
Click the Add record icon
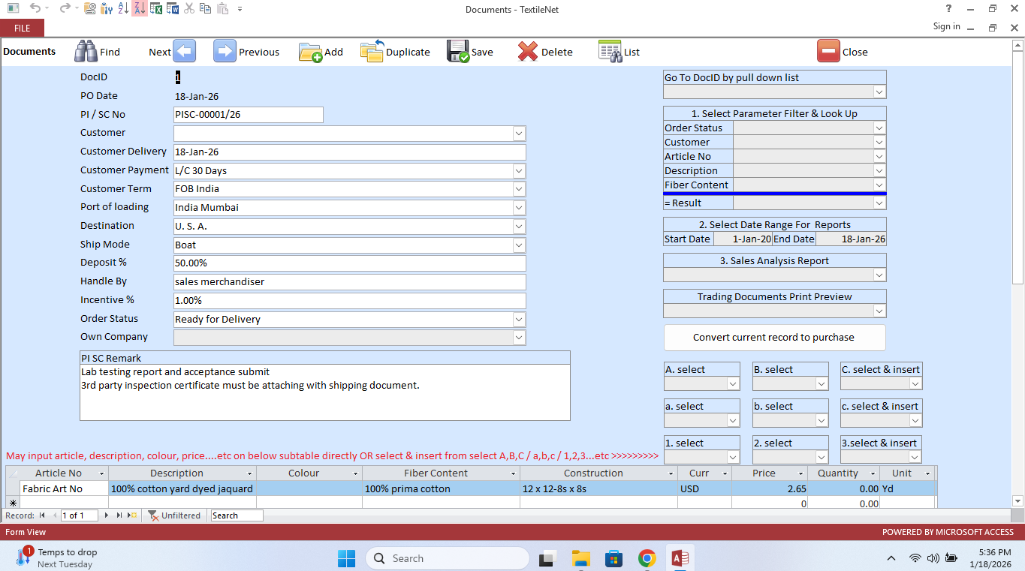tap(311, 51)
